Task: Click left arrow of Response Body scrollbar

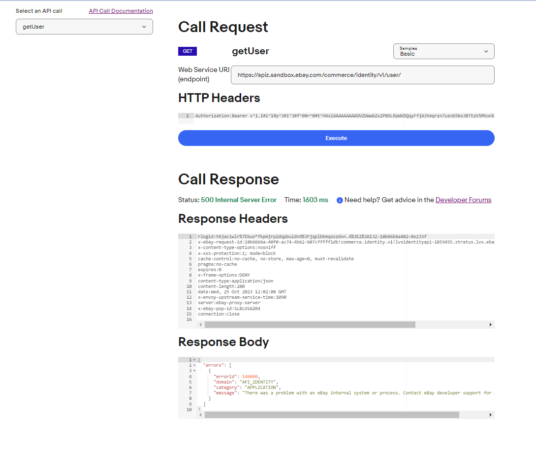Action: pyautogui.click(x=200, y=415)
